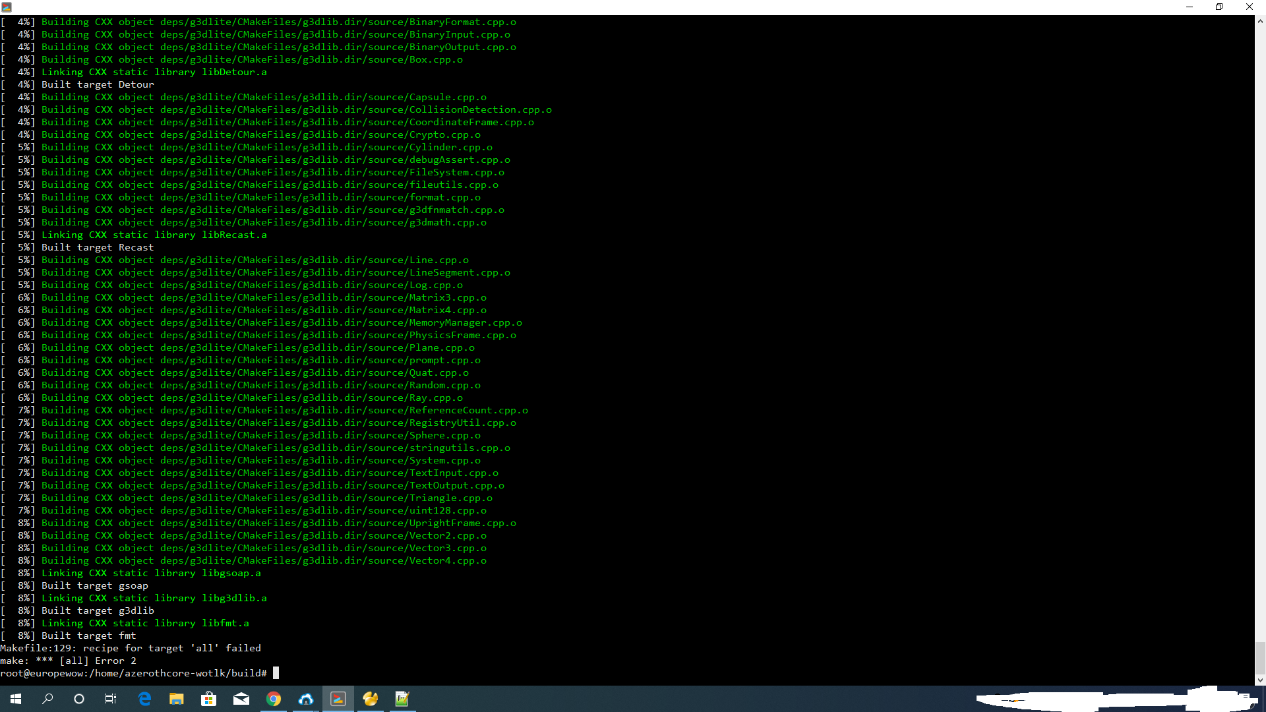The width and height of the screenshot is (1266, 712).
Task: Open the Mail app
Action: [x=241, y=699]
